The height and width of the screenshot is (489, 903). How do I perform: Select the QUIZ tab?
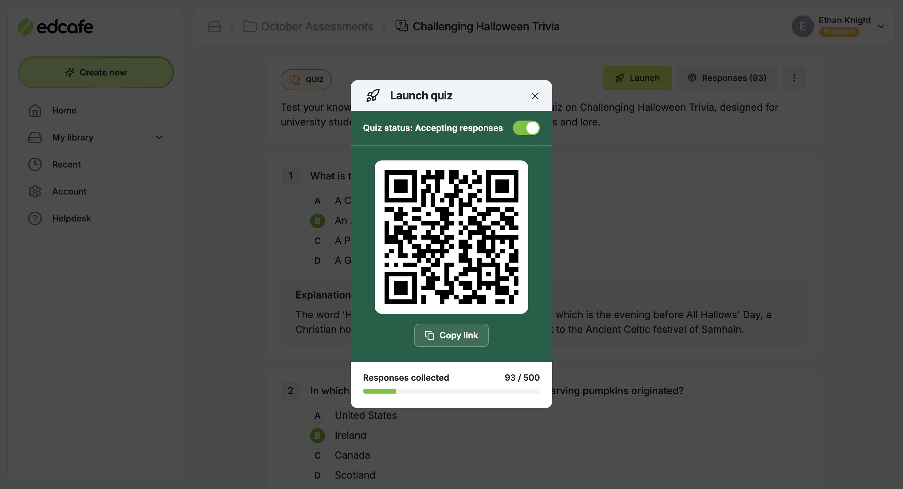tap(307, 79)
